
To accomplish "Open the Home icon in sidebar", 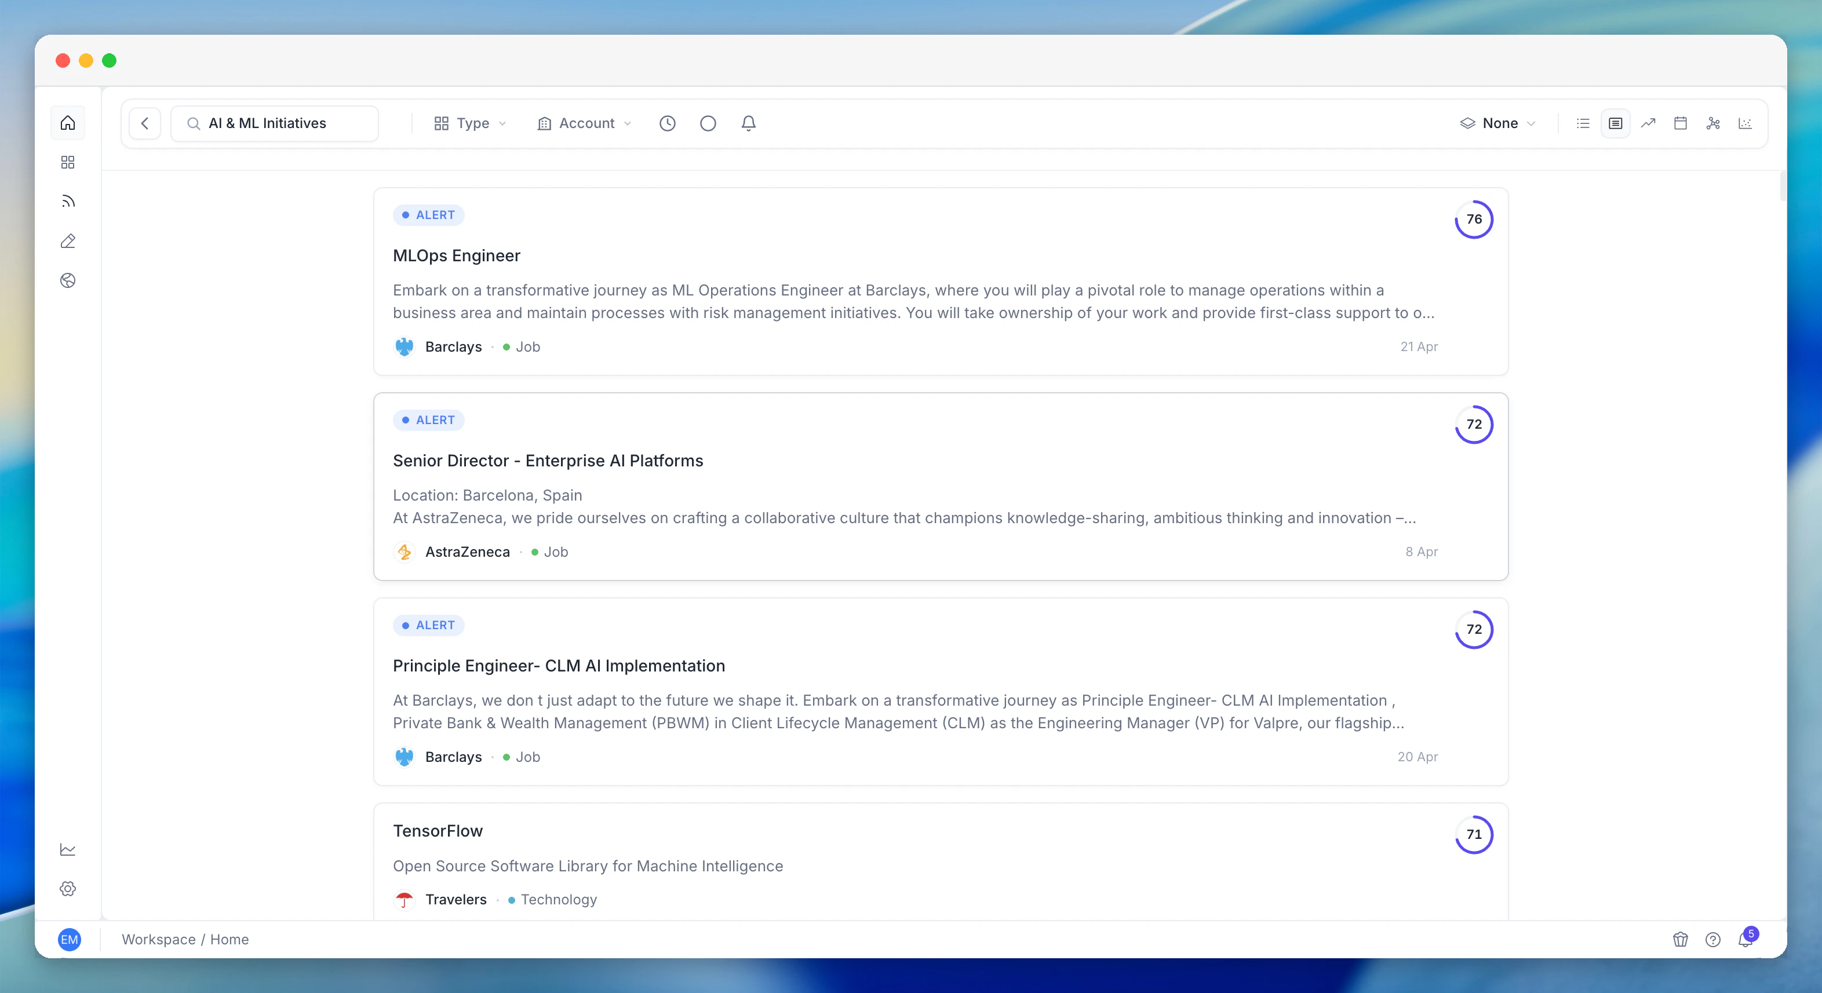I will [x=68, y=123].
